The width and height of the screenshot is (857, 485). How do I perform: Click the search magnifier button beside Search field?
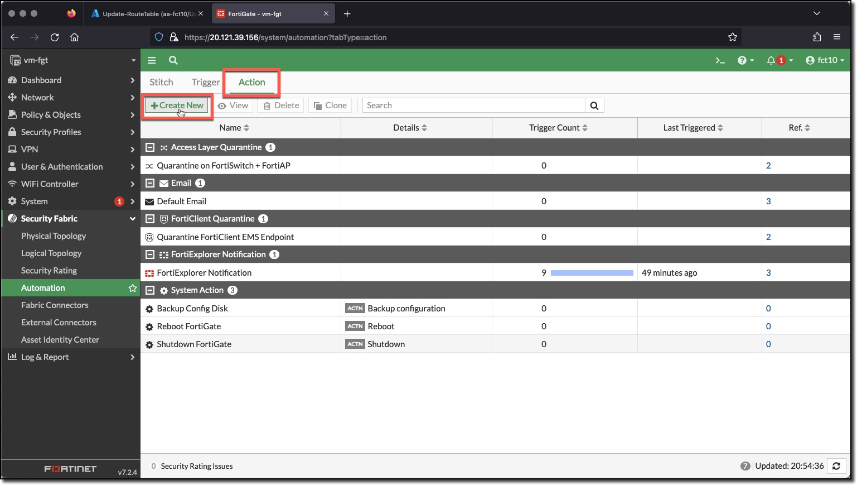(x=594, y=105)
